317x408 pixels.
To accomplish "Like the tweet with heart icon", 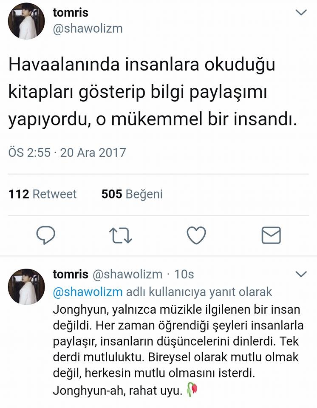I will coord(196,235).
